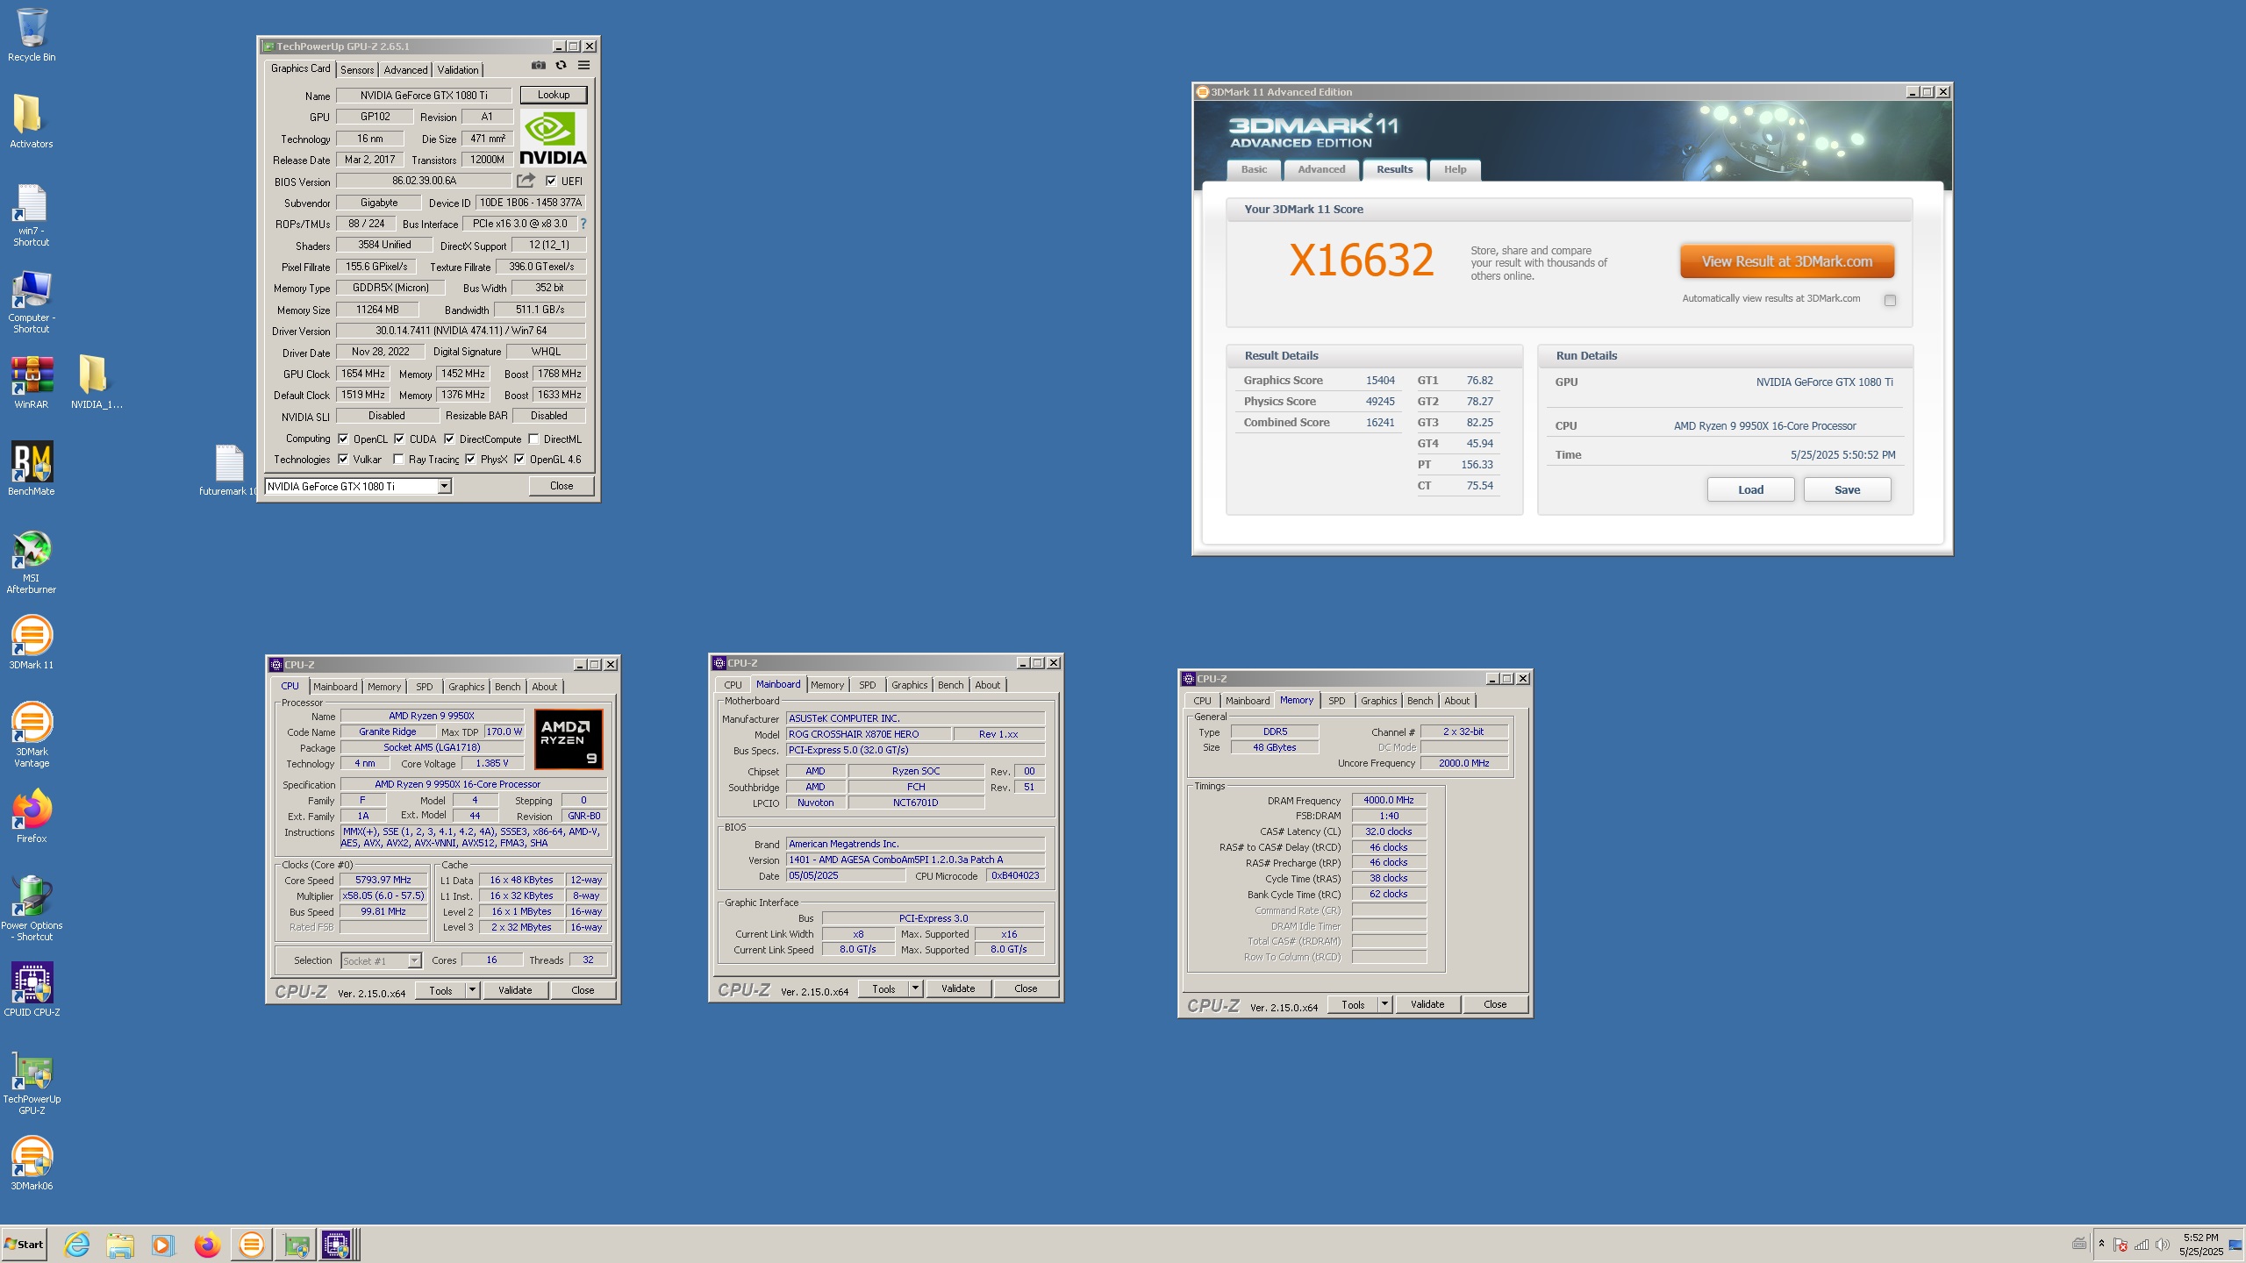Select the win7 - Shortcut desktop icon
Viewport: 2246px width, 1263px height.
click(32, 215)
